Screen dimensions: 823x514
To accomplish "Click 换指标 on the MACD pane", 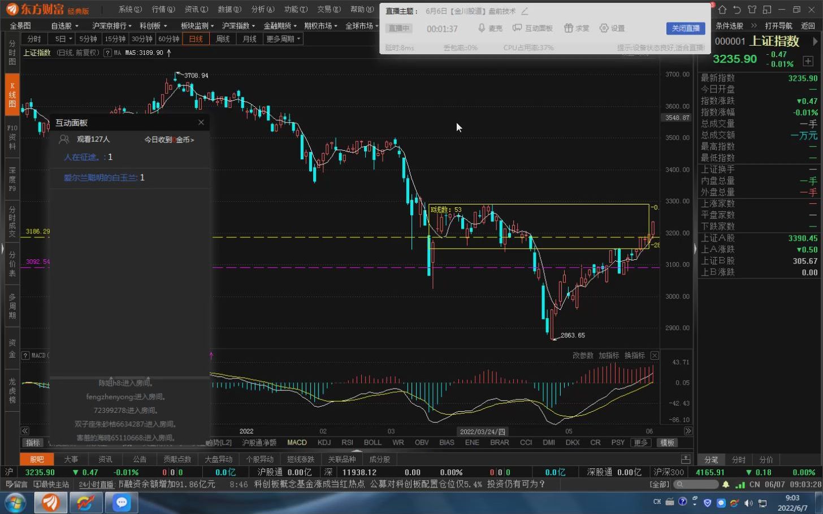I will click(x=635, y=355).
